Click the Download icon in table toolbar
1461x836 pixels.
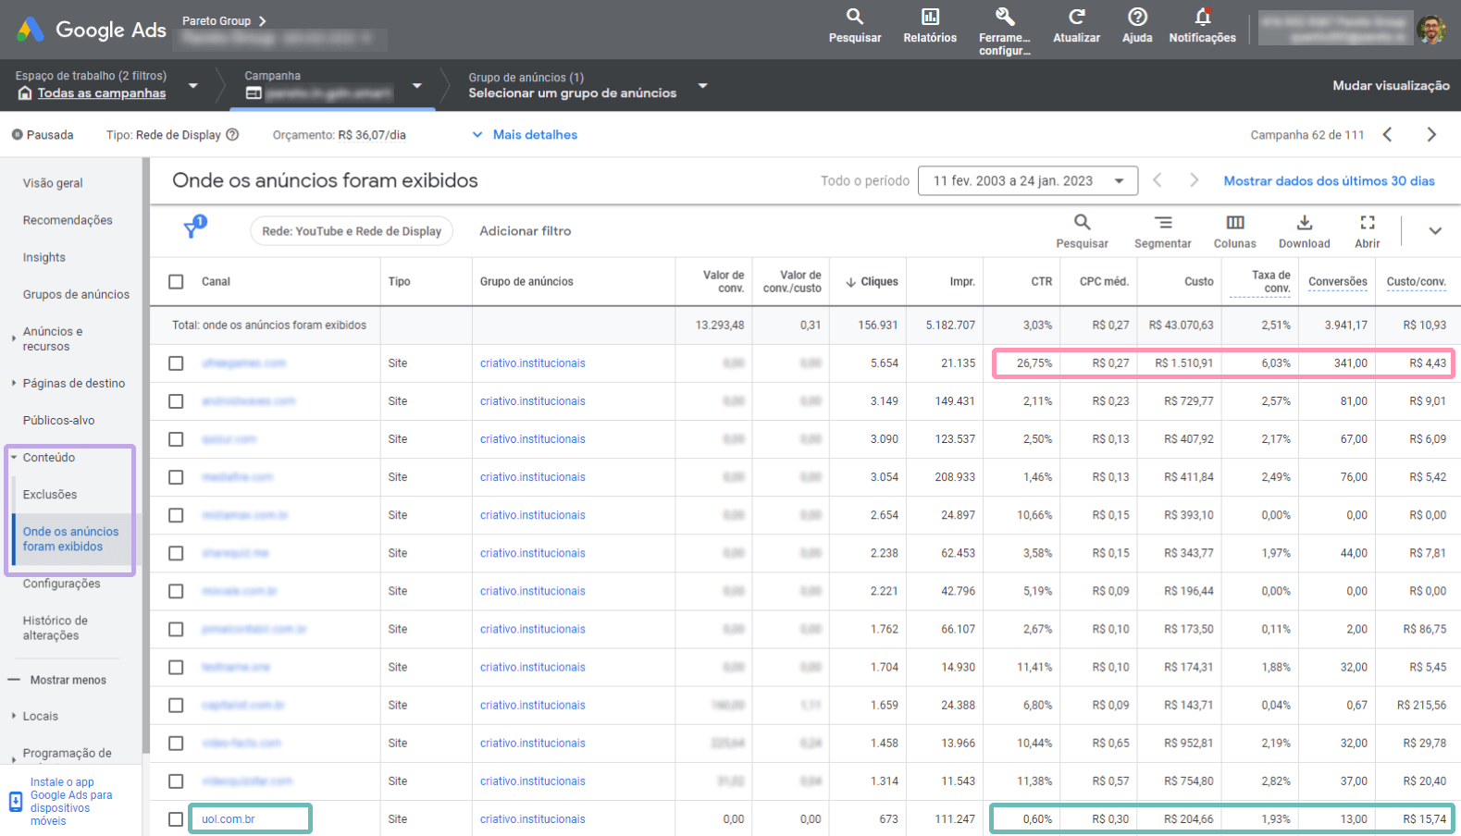[1304, 223]
